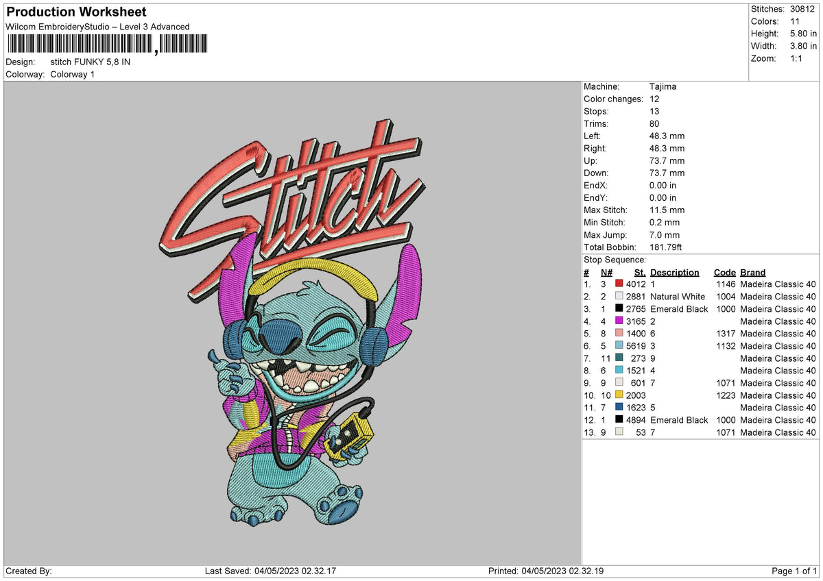
Task: Click the Total Bobbin value 181.79ft
Action: tap(665, 247)
